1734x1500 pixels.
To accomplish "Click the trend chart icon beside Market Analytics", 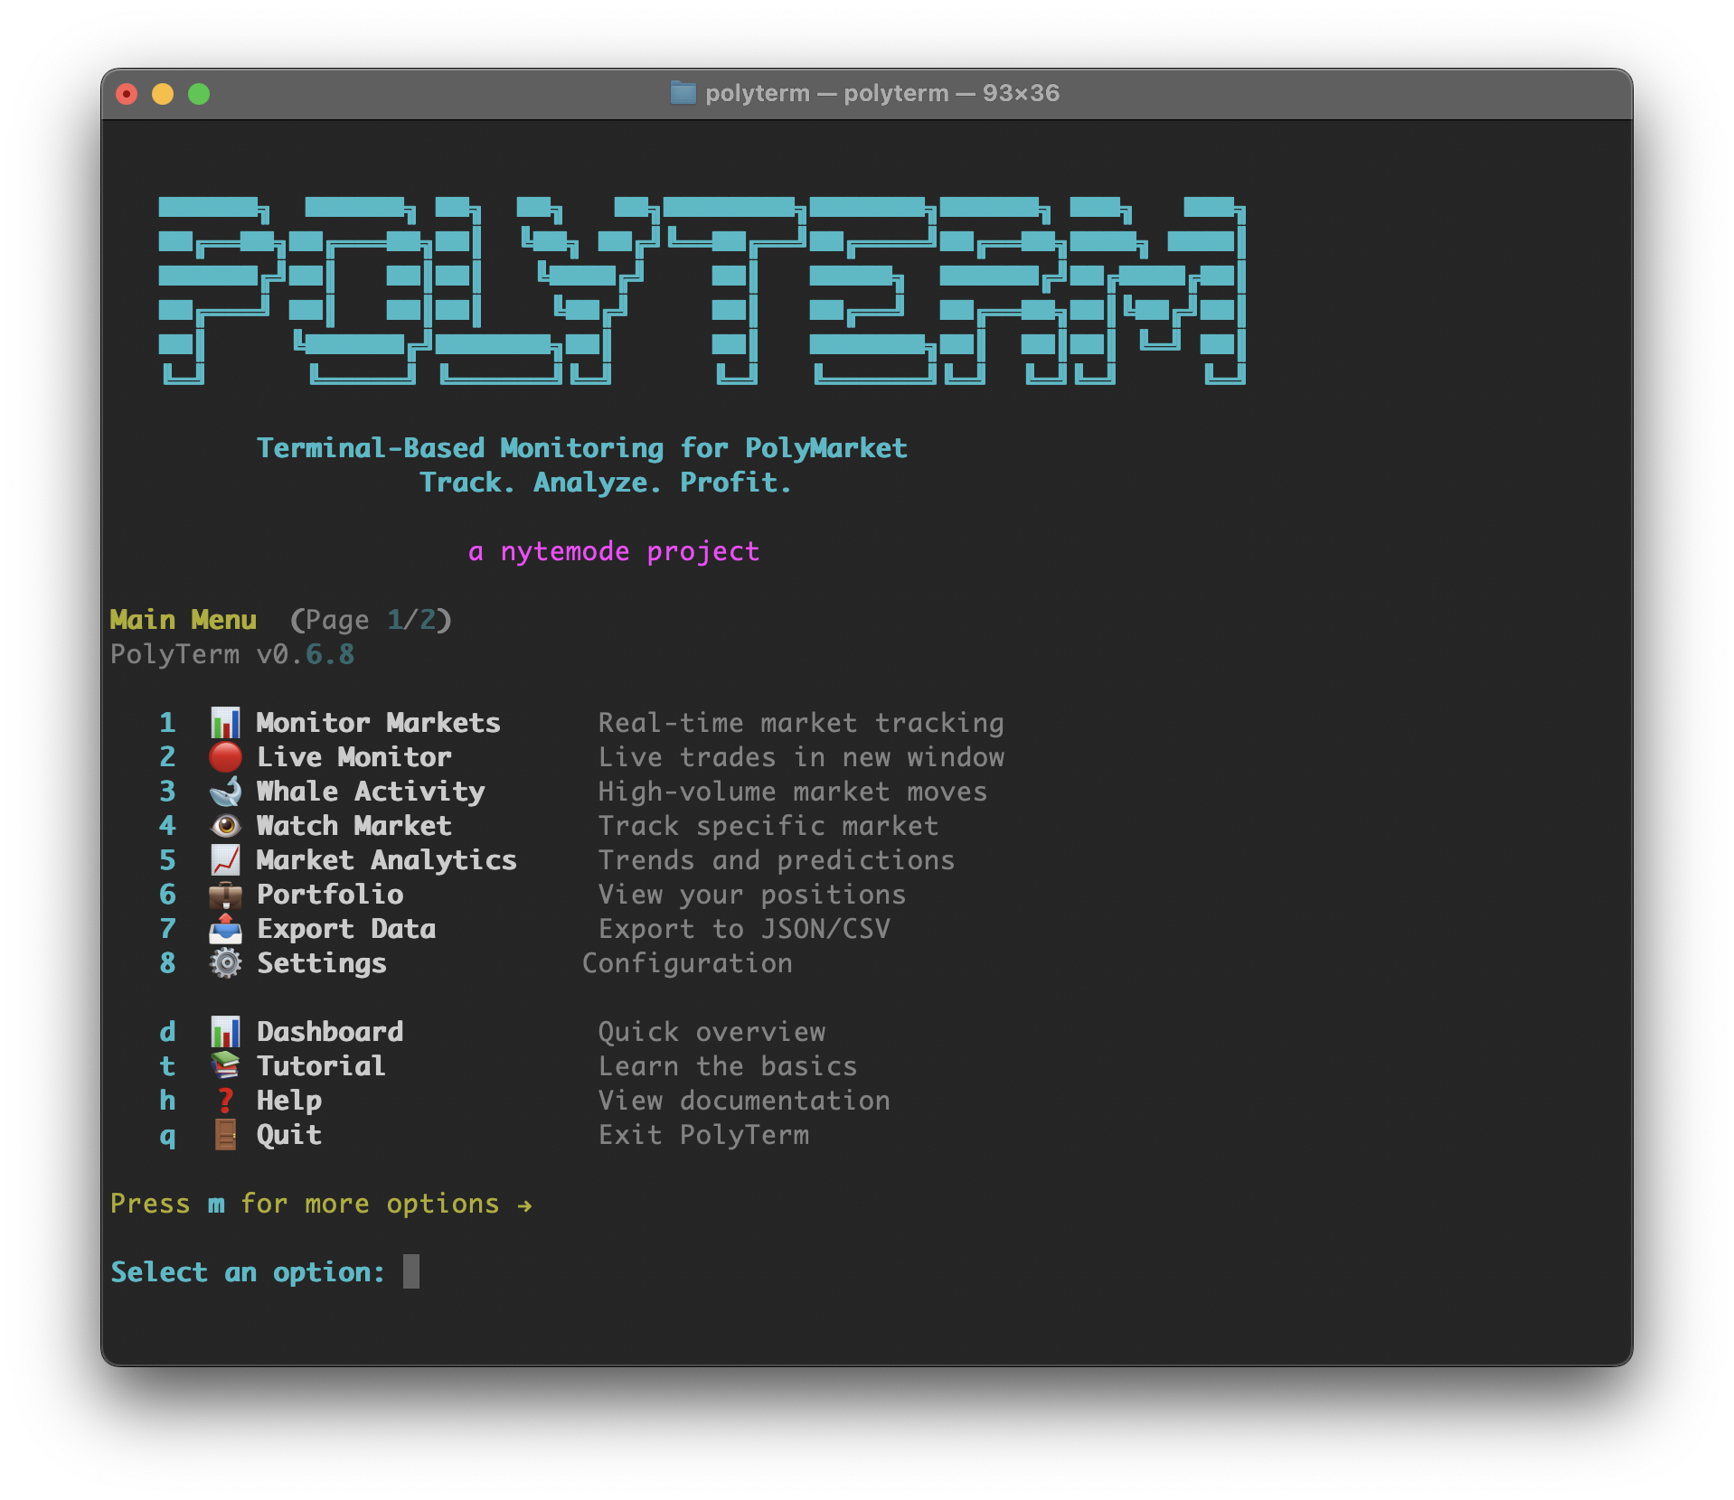I will [x=225, y=860].
